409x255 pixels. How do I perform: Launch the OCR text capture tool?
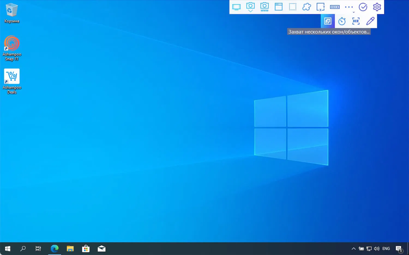click(356, 21)
